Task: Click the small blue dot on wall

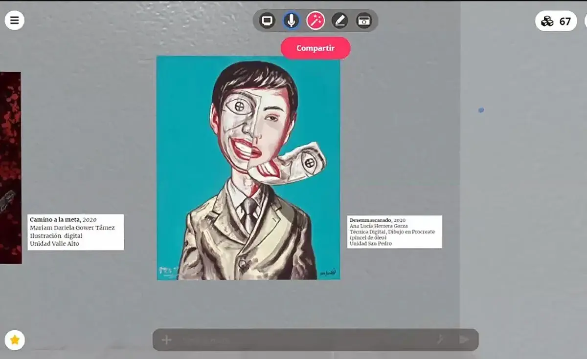Action: point(481,110)
